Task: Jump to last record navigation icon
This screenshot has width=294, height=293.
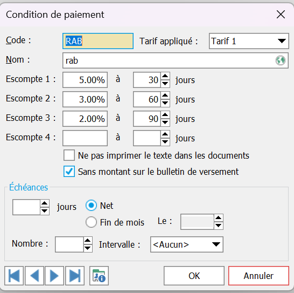Action: (75, 276)
